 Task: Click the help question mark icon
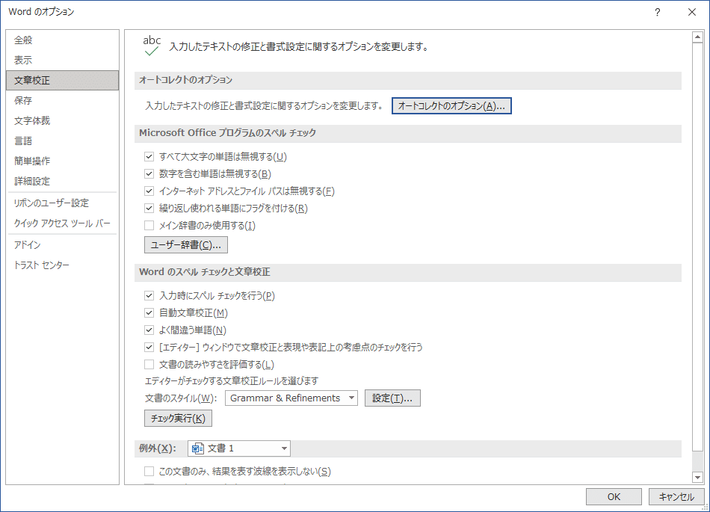[x=658, y=12]
